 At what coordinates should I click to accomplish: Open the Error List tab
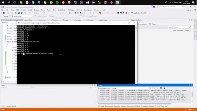(164, 106)
